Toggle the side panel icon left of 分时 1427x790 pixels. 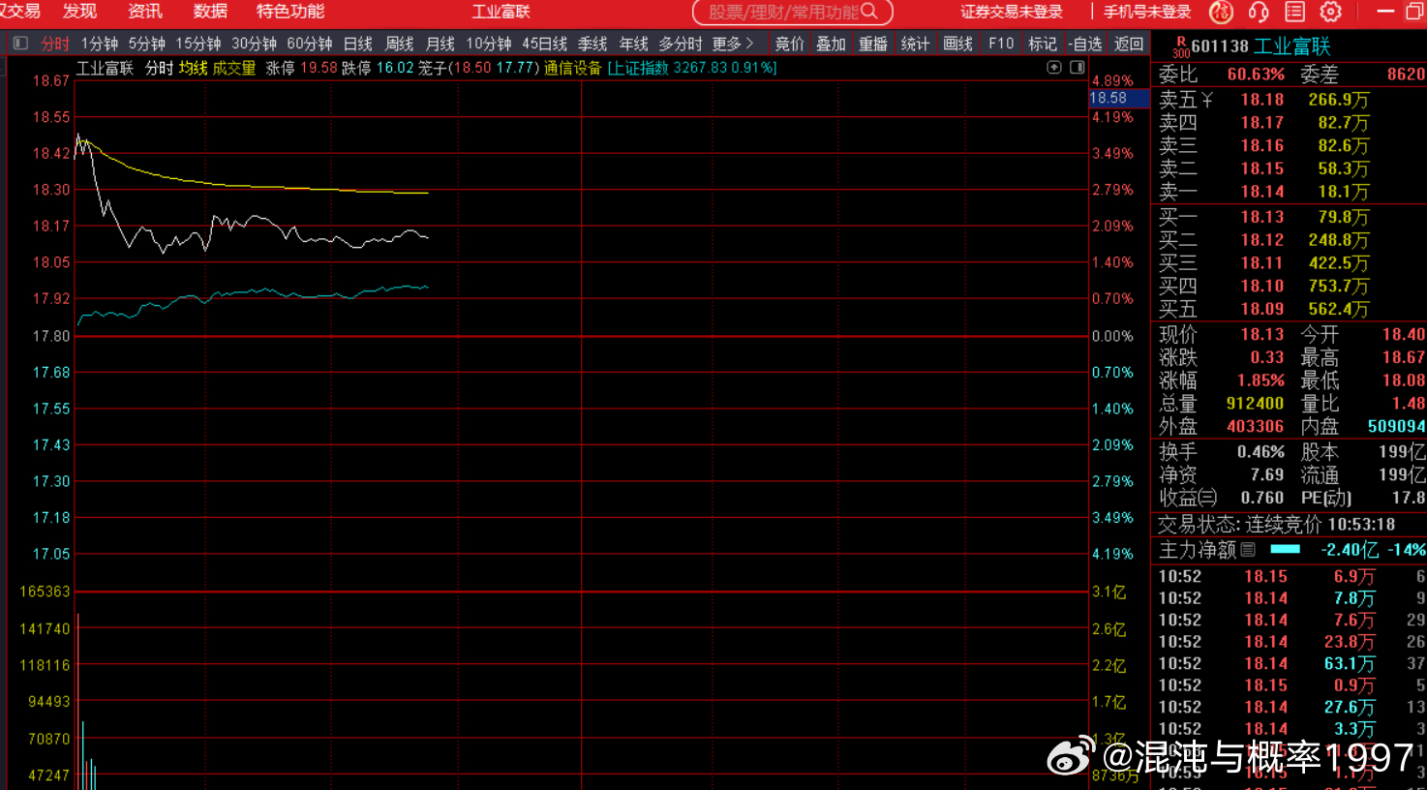(x=20, y=44)
